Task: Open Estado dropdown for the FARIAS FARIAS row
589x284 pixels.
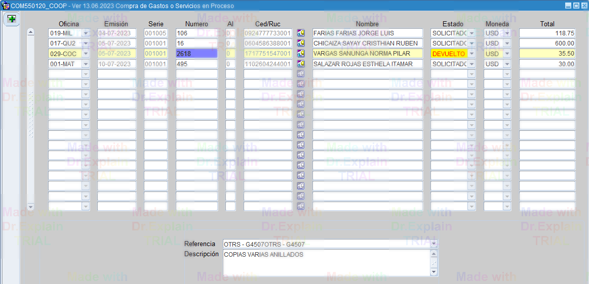Action: tap(472, 33)
